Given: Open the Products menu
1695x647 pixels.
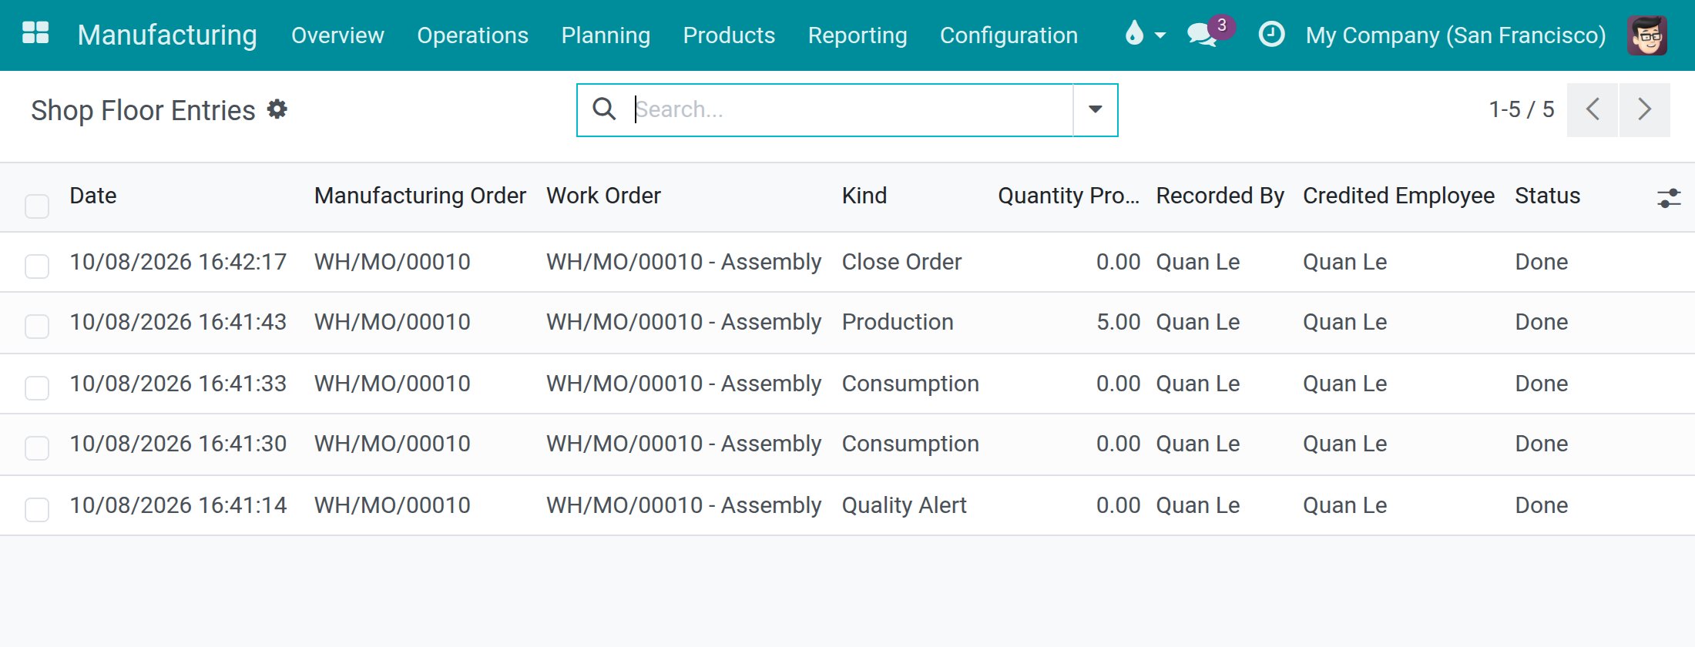Looking at the screenshot, I should (729, 35).
